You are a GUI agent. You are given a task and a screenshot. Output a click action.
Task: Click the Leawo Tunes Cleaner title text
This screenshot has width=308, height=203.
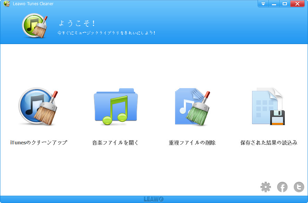33,4
